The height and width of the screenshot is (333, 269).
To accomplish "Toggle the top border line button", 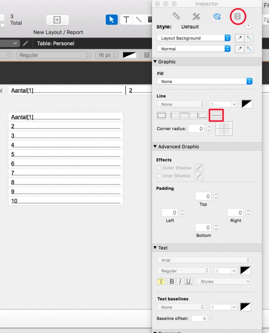I will [184, 115].
